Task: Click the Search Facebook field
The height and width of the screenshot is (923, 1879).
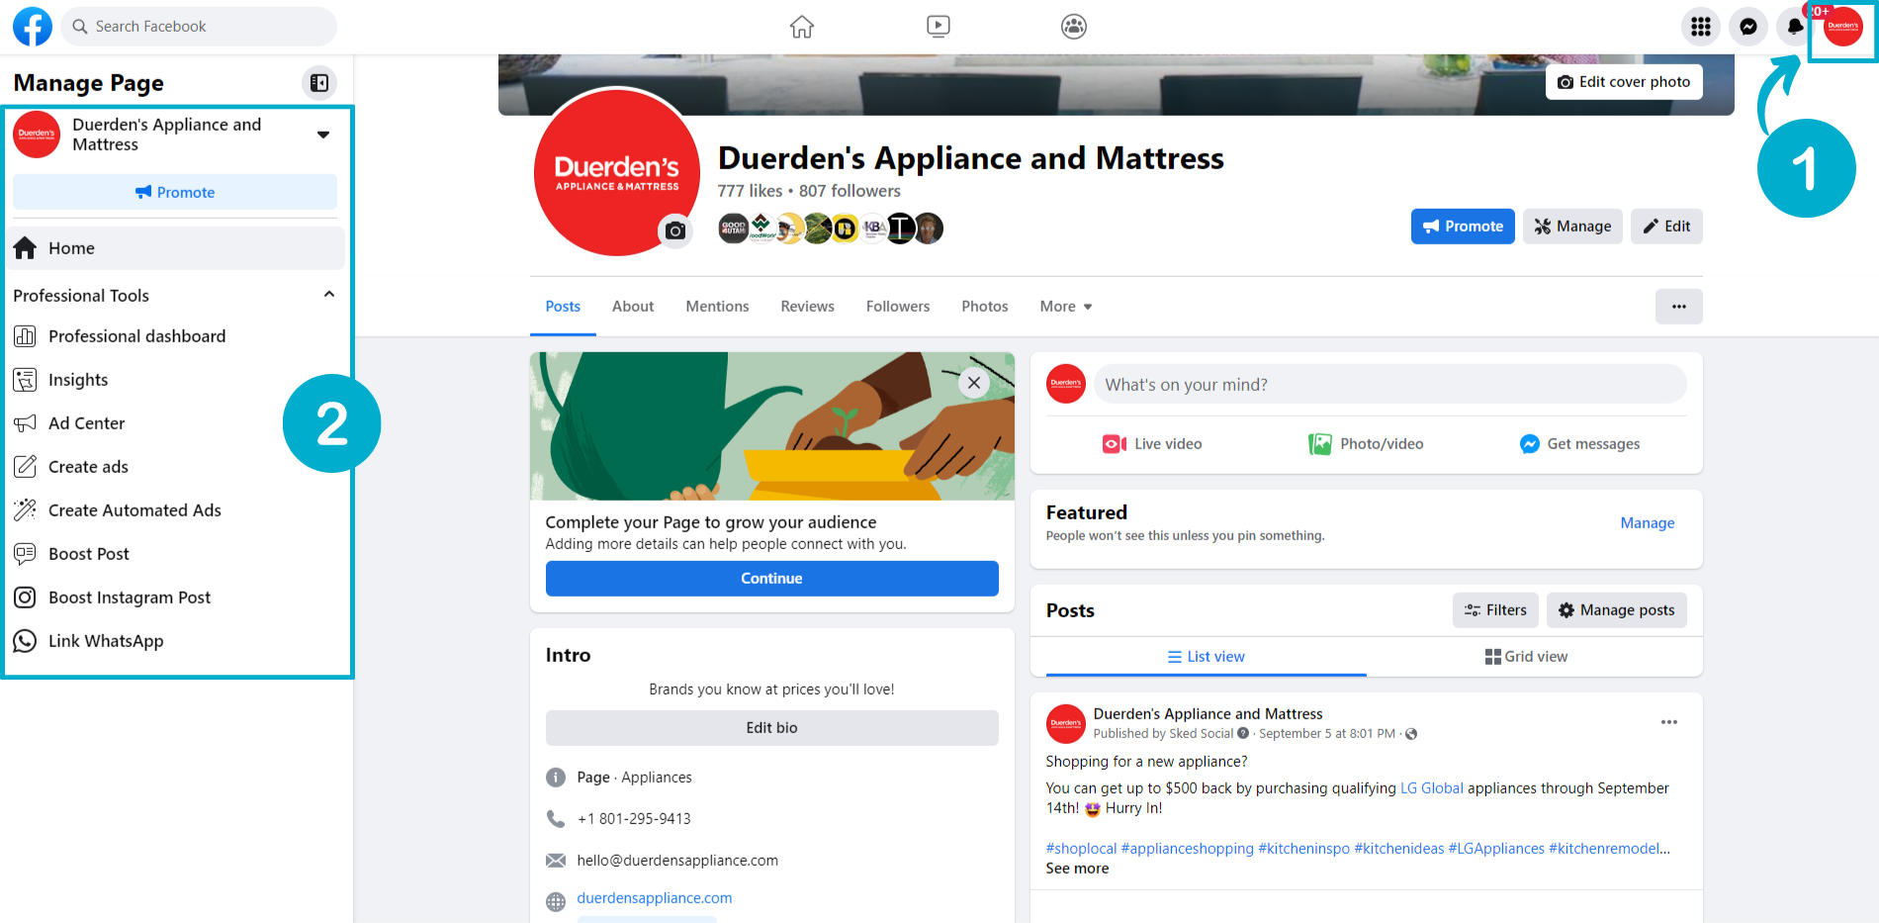Action: (x=199, y=27)
